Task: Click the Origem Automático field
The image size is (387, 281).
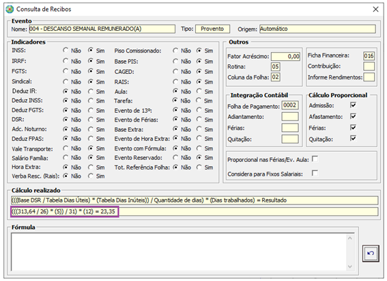Action: [317, 29]
